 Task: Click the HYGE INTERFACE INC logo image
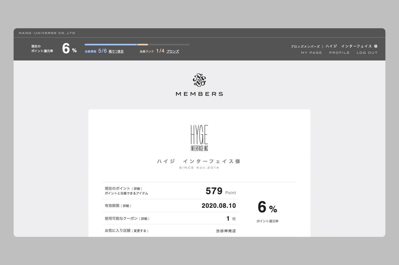(x=199, y=138)
